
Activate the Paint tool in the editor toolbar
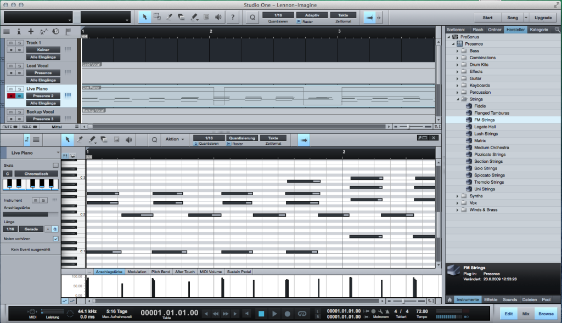coord(92,139)
